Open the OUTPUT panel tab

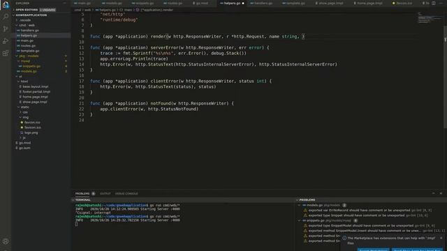click(105, 194)
